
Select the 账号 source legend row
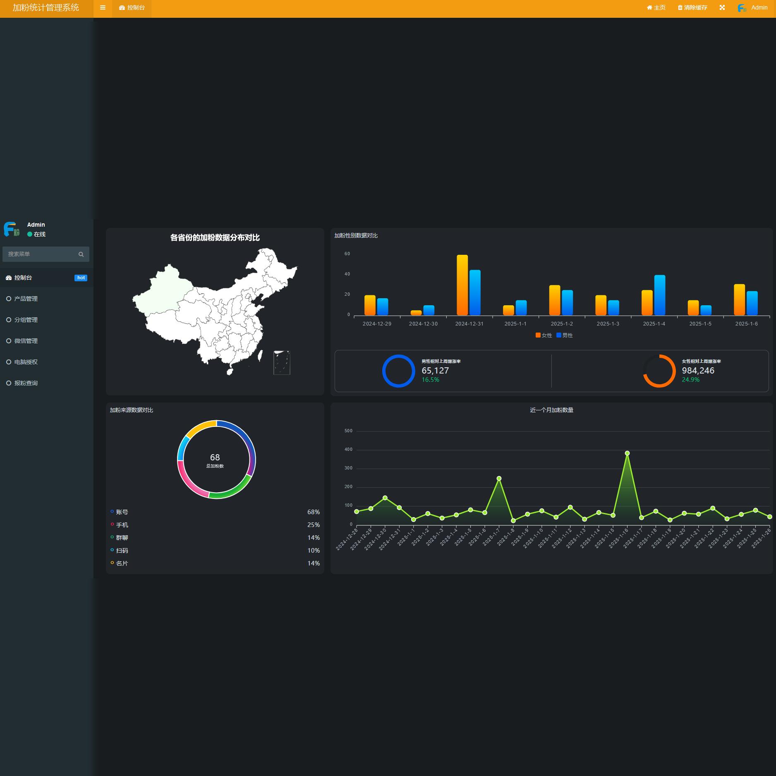coord(215,512)
